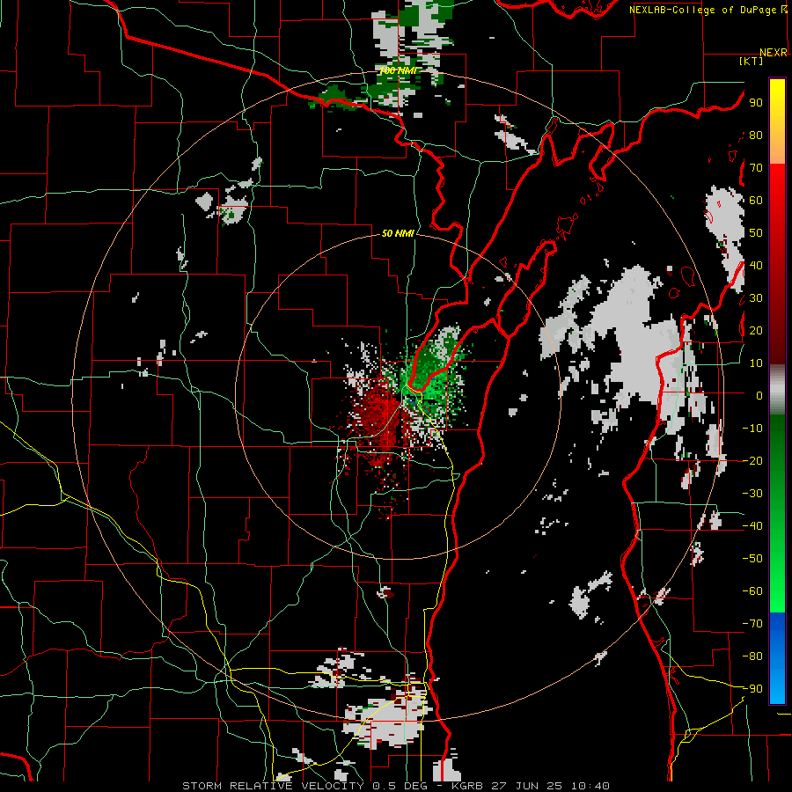Click the 0 value on velocity scale

point(759,395)
